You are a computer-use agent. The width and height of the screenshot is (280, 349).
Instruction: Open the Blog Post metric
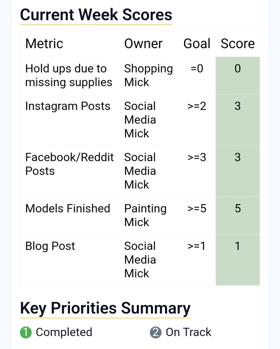[x=50, y=246]
